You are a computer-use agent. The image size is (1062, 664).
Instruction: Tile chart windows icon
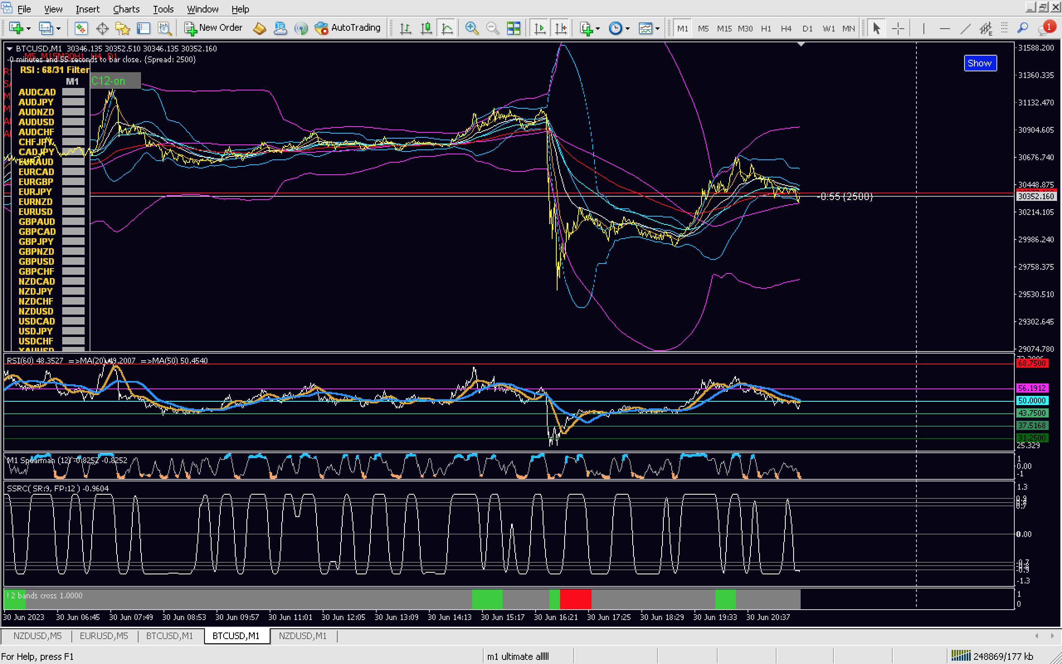[513, 29]
